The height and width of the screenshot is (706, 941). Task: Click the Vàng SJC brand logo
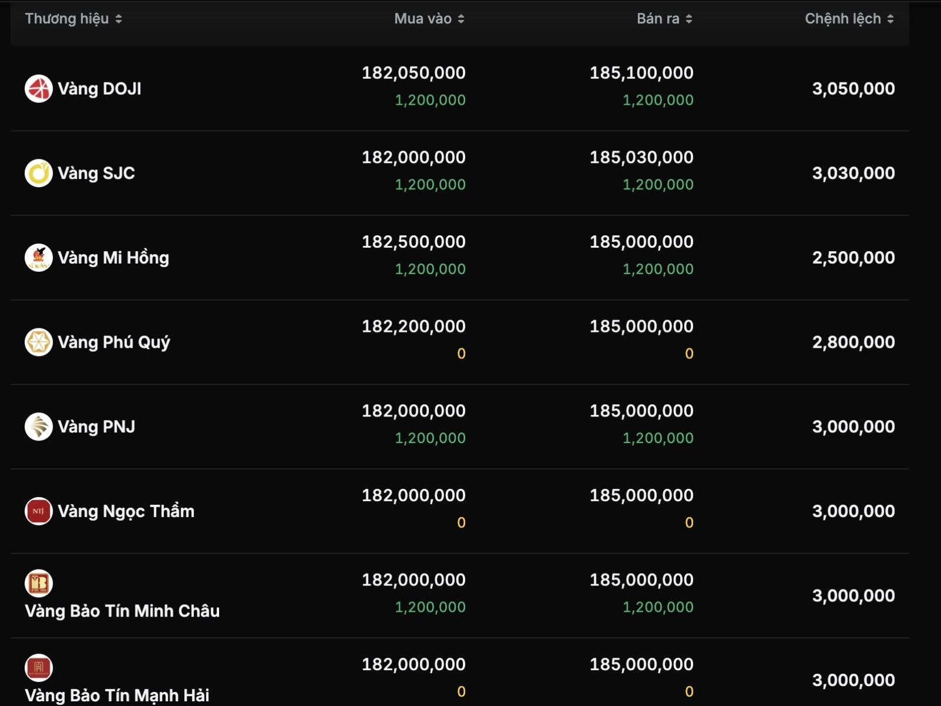tap(39, 174)
